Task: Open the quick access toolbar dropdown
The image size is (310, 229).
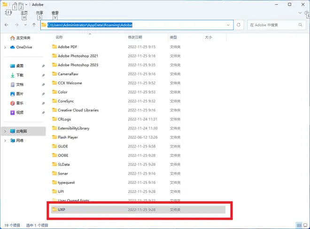Action: click(x=26, y=5)
